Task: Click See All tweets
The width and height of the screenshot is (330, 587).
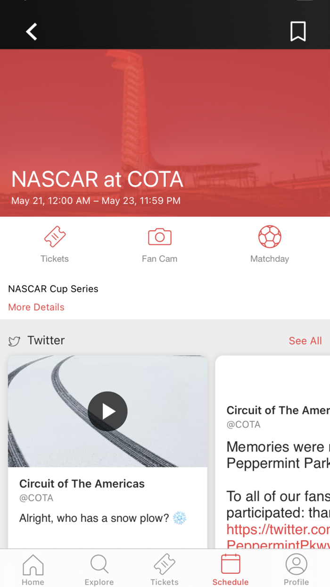Action: point(305,340)
